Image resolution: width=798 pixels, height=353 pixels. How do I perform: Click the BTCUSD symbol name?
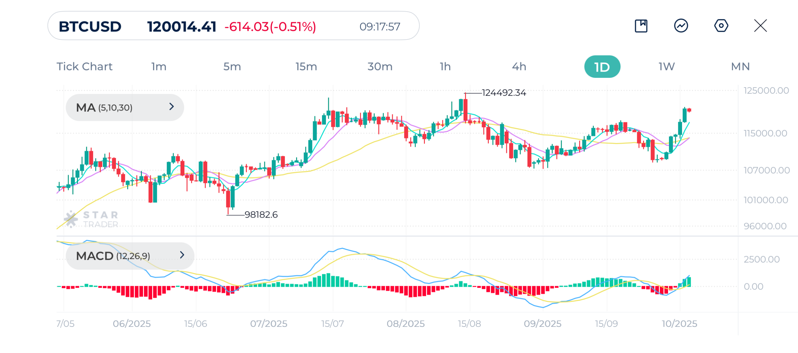(x=90, y=26)
